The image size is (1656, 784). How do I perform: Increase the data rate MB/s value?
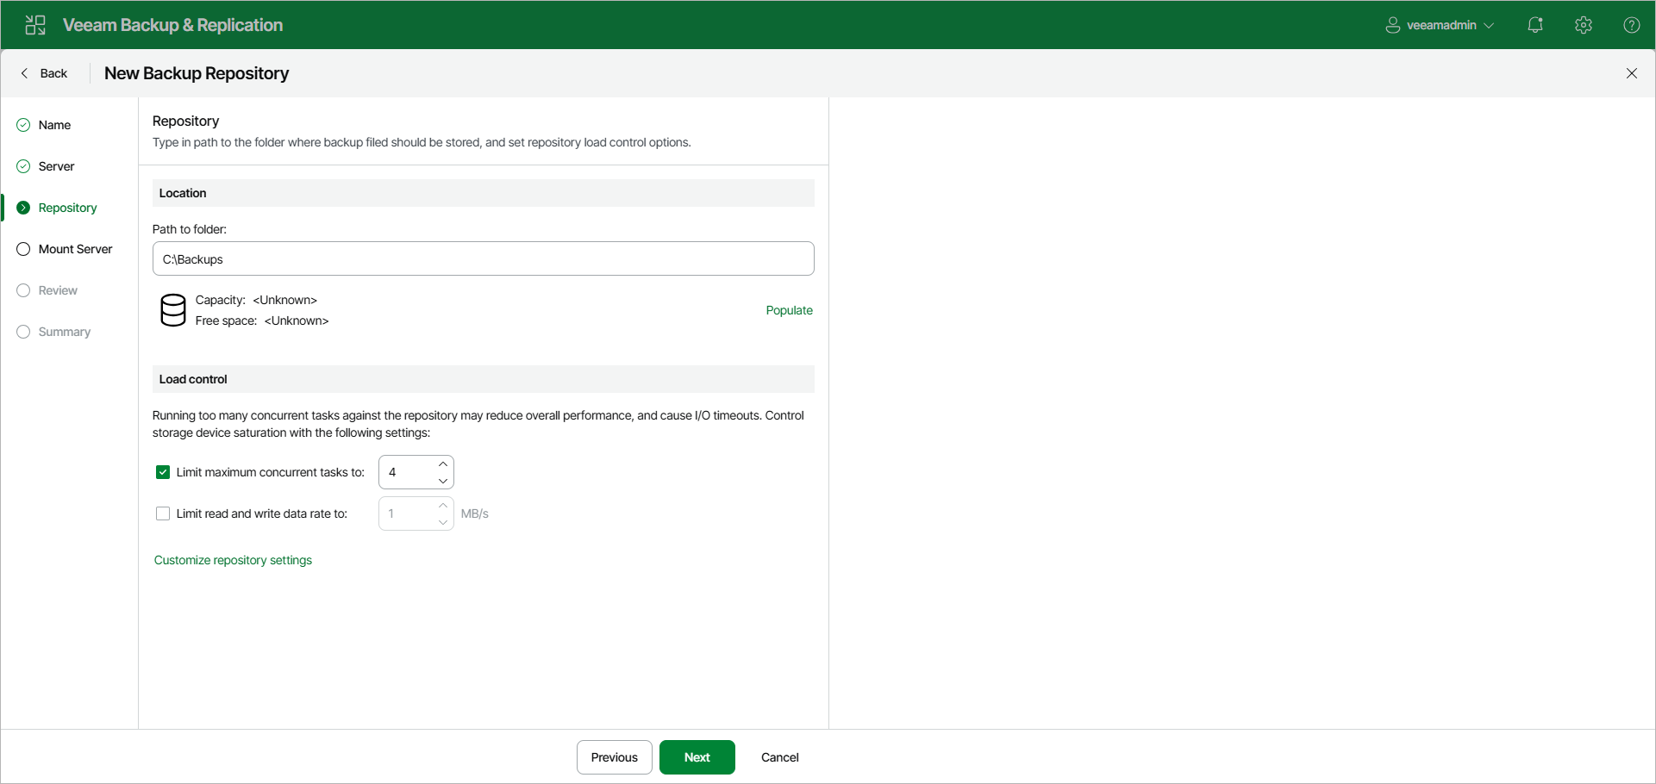click(443, 506)
